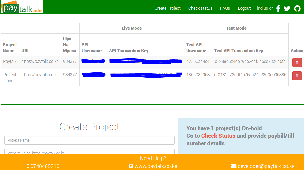Click the Test Mode column group header
304x170 pixels.
point(236,28)
